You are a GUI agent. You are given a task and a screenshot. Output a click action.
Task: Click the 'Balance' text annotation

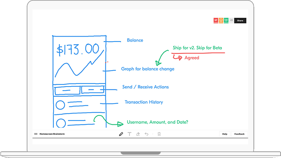135,40
